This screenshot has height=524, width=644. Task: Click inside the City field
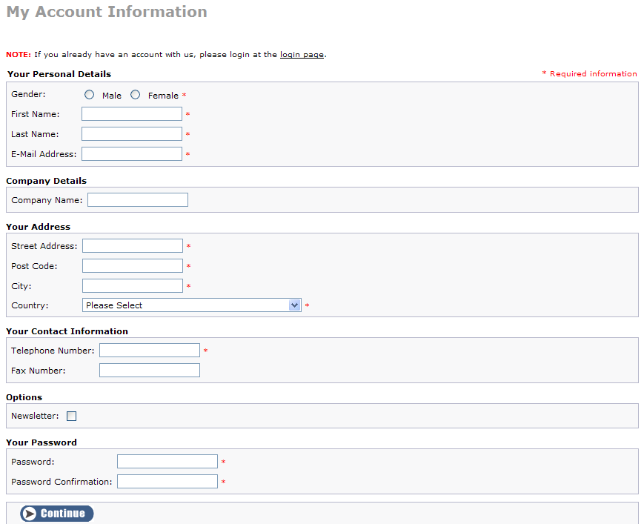point(133,286)
